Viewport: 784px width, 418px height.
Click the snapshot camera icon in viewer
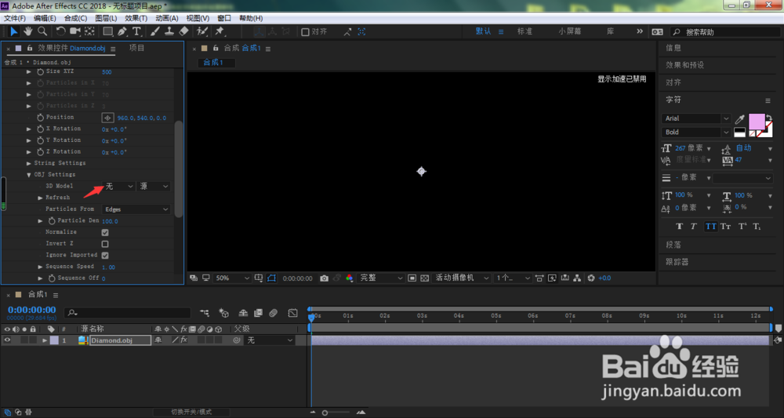click(x=324, y=278)
